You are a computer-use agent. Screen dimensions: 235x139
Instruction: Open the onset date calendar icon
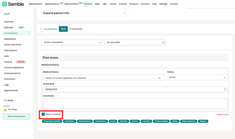tap(225, 89)
